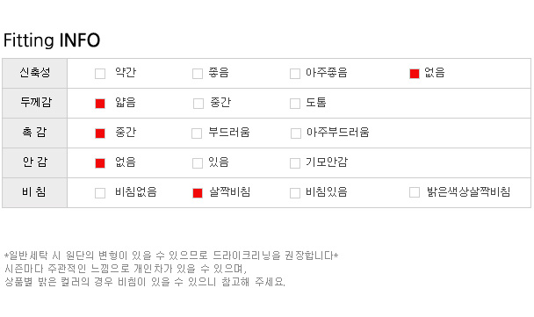Viewport: 534px width, 317px height.
Task: Select the 비침있음 checkbox
Action: click(295, 193)
